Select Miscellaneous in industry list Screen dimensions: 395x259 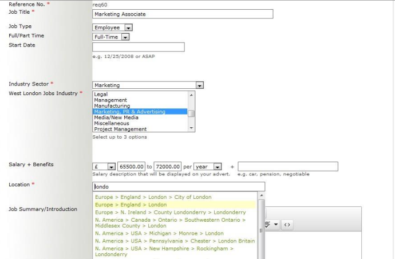coord(140,123)
